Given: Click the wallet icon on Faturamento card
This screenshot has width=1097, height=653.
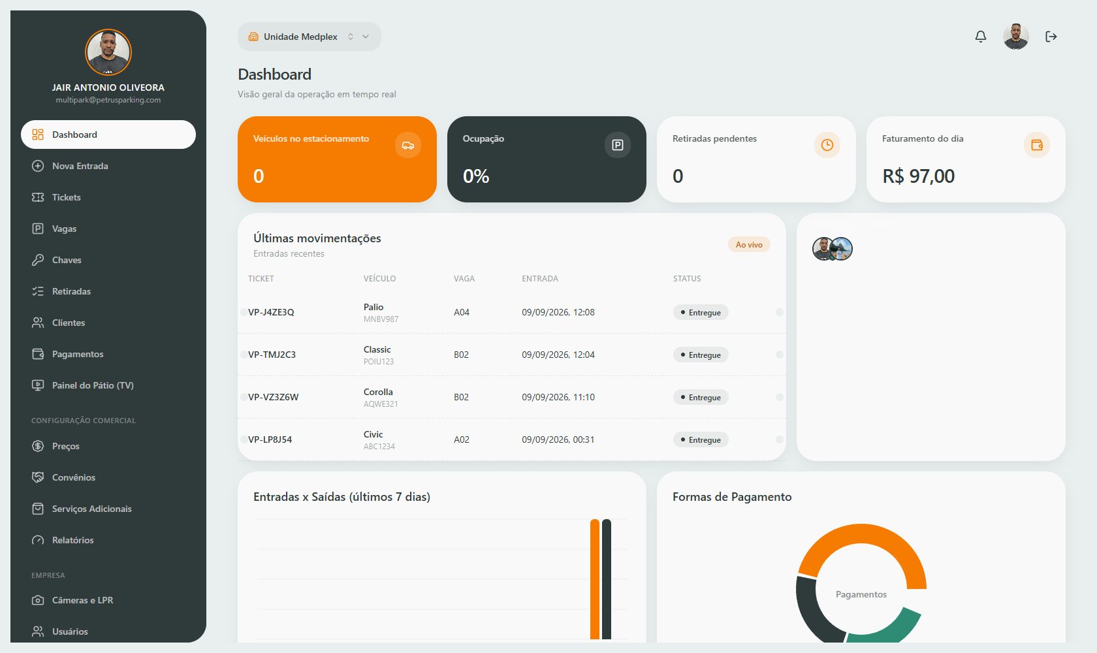Looking at the screenshot, I should (1037, 145).
